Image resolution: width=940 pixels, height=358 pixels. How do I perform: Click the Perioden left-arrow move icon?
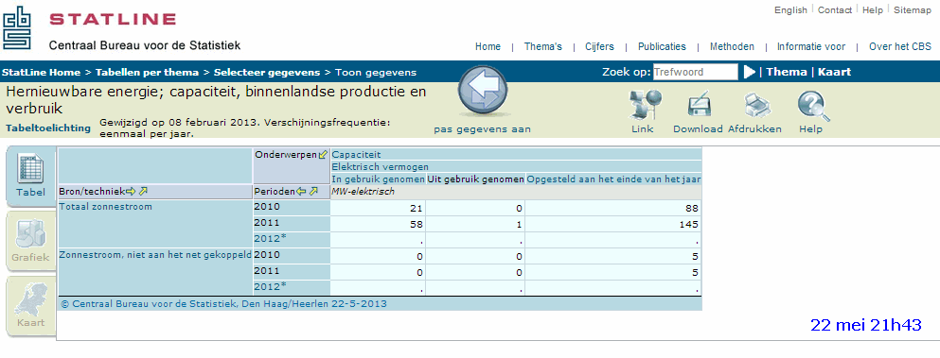(302, 192)
